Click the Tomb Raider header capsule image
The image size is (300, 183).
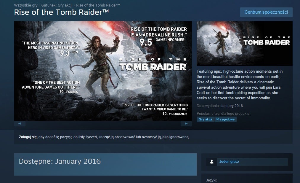[x=245, y=43]
